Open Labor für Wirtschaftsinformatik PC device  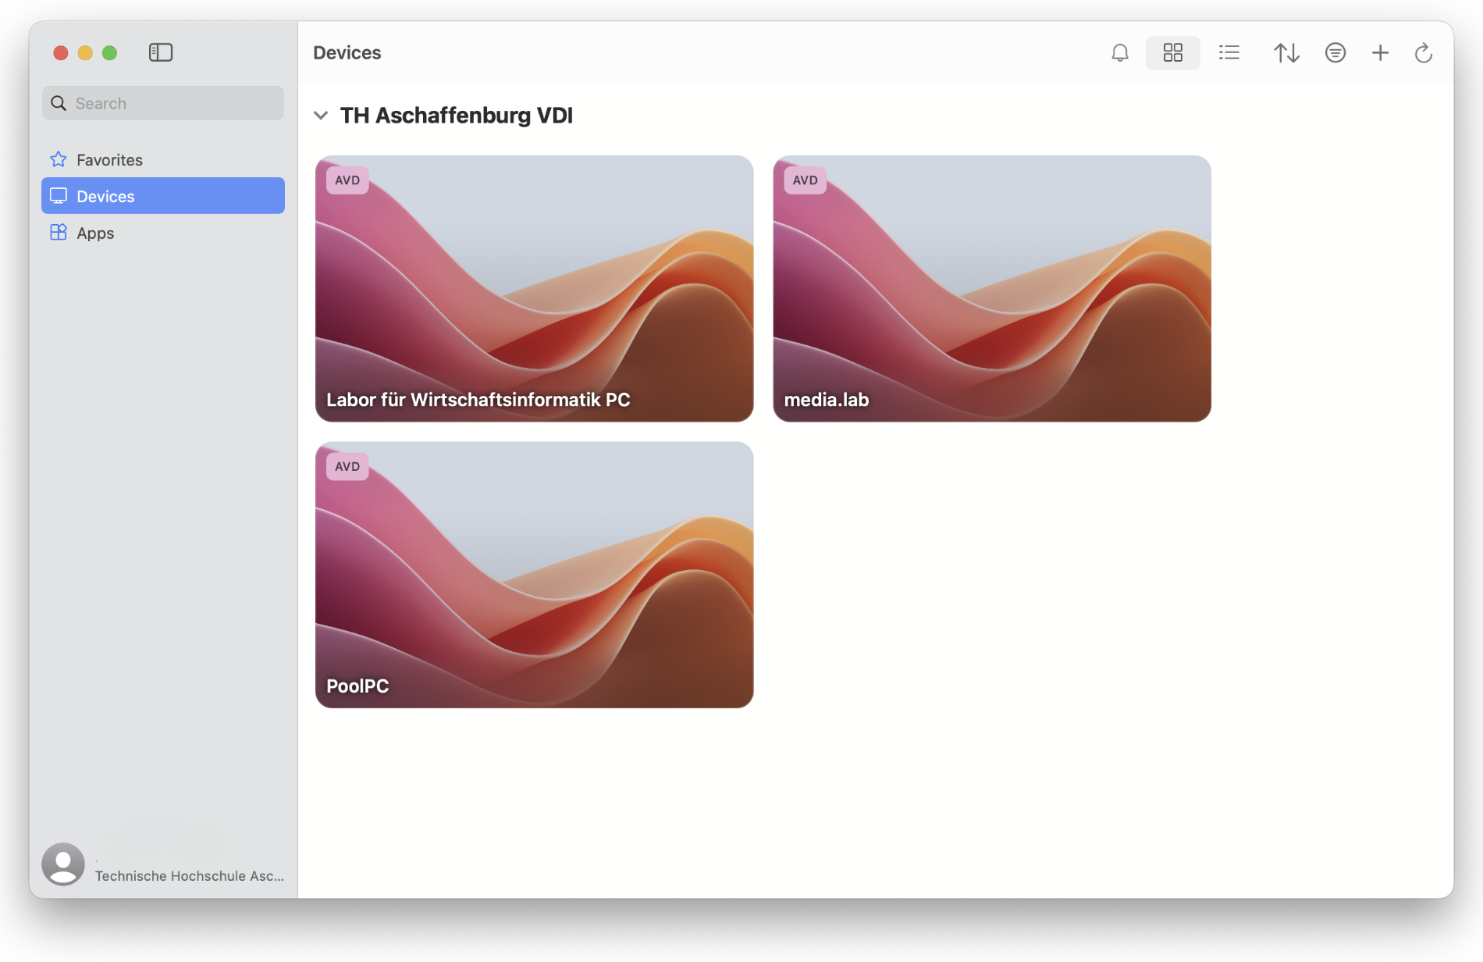pos(534,289)
